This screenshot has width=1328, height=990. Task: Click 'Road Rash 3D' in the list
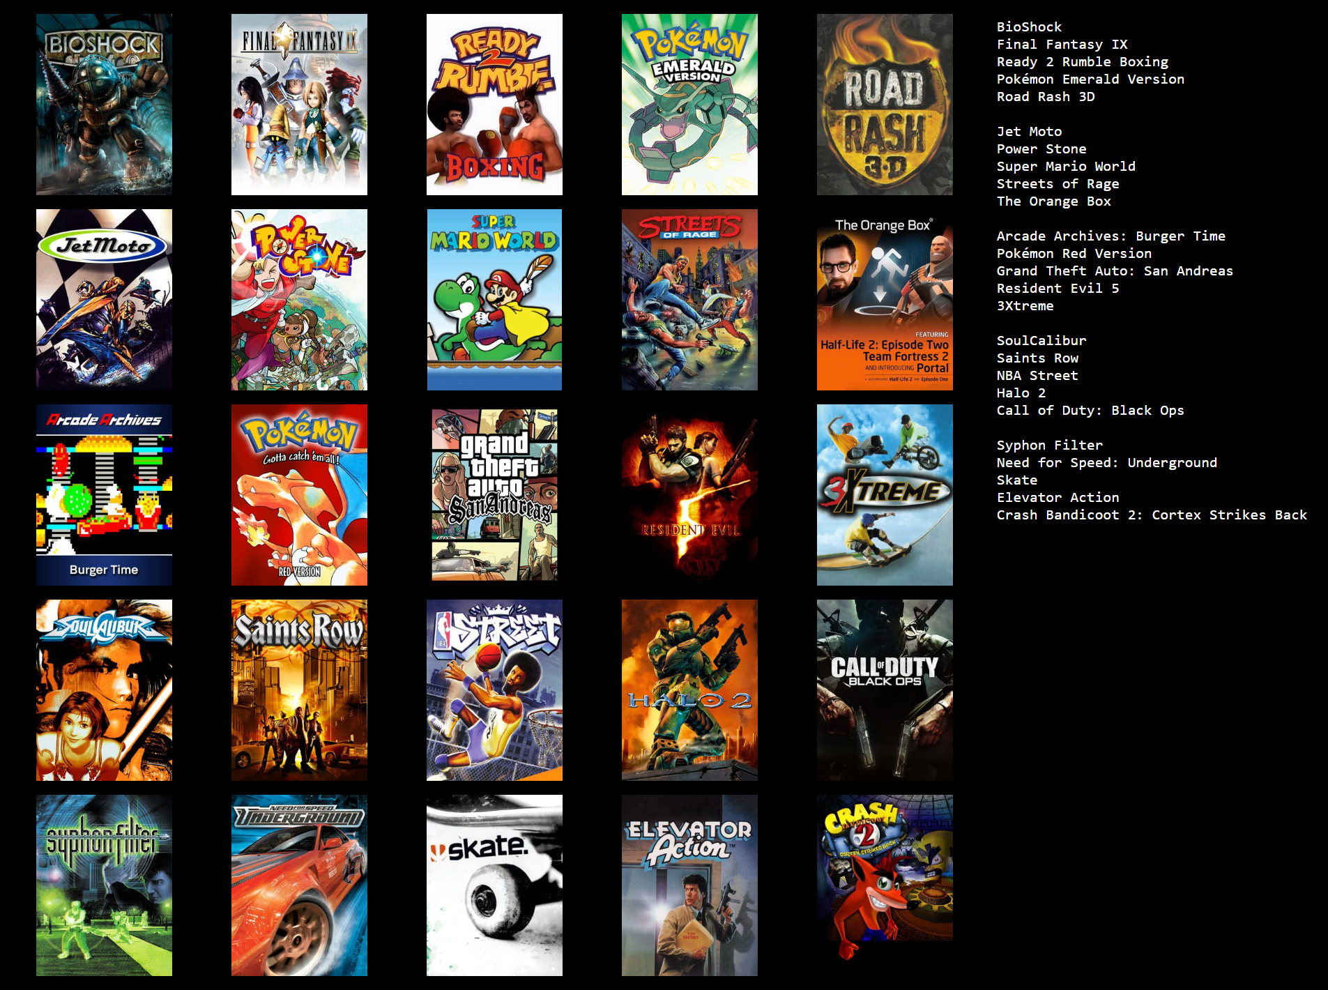point(1046,97)
